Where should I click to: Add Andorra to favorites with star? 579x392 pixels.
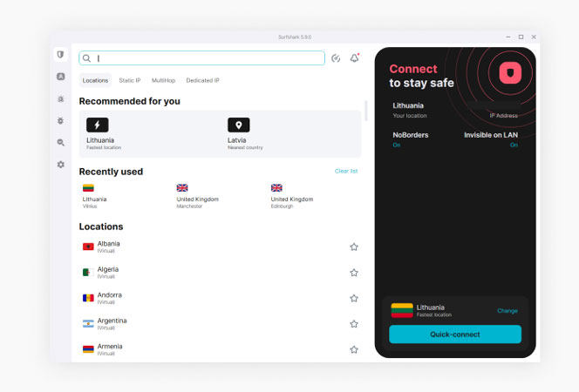354,298
